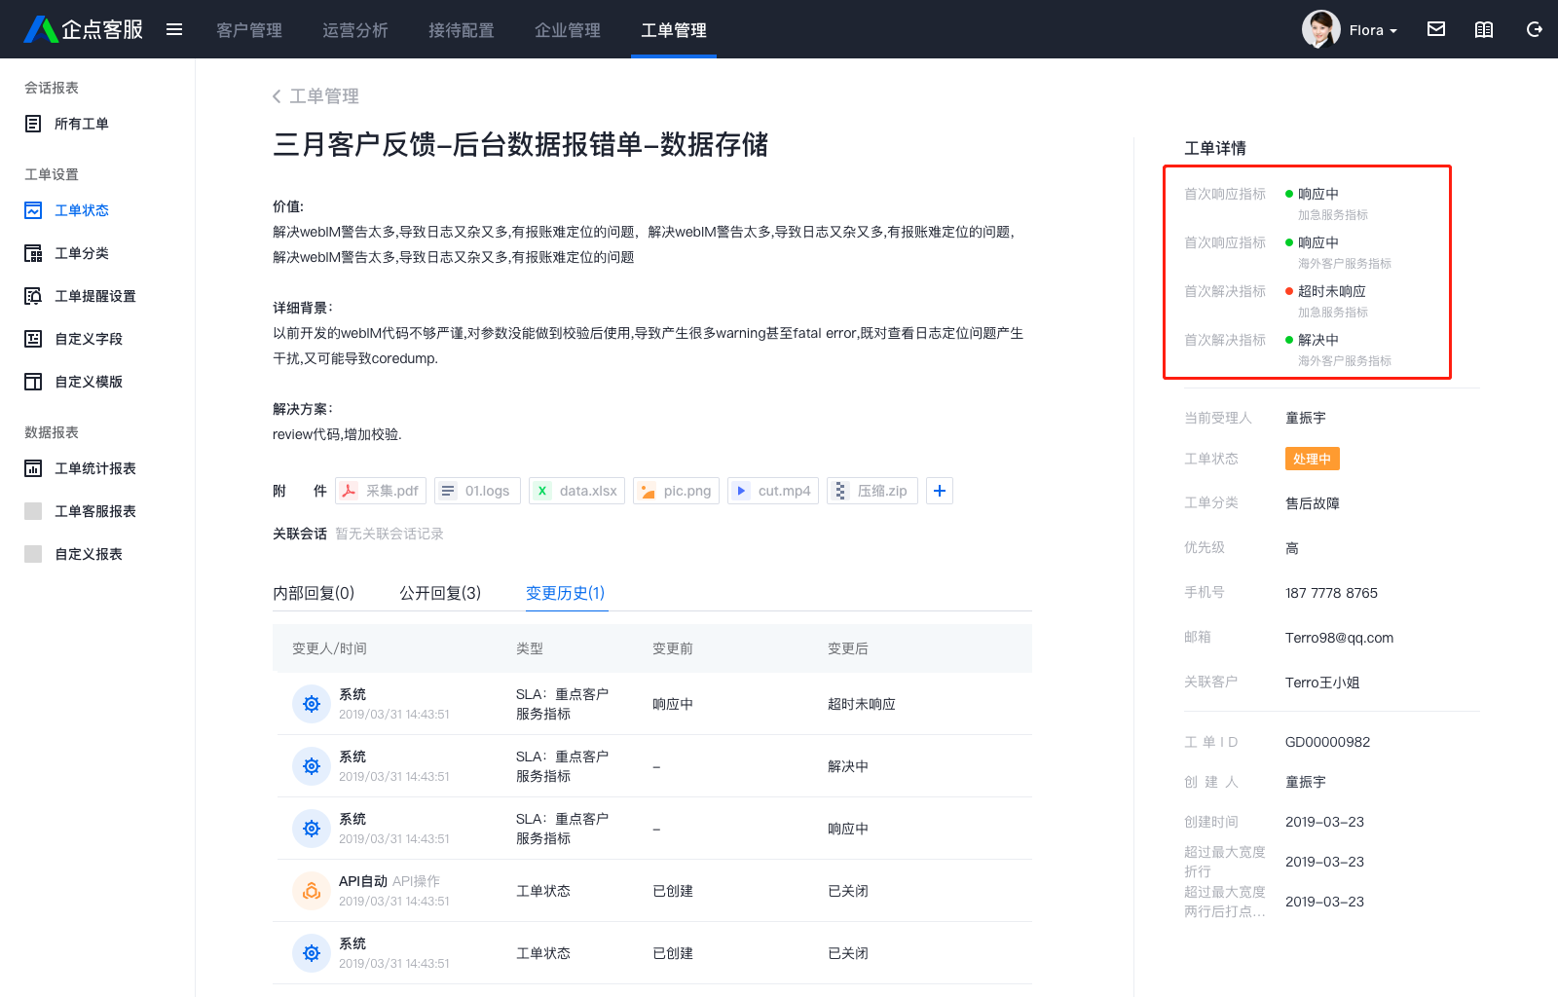Open the Flora user dropdown
Viewport: 1558px width, 997px height.
coord(1373,30)
